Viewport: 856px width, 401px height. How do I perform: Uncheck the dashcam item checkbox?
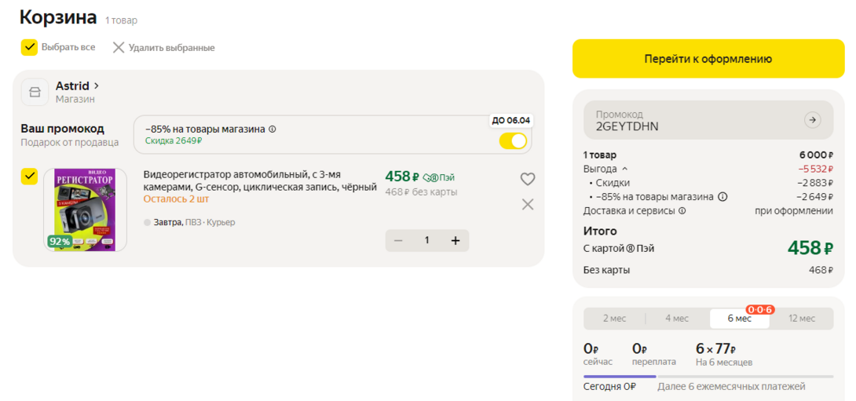(29, 176)
